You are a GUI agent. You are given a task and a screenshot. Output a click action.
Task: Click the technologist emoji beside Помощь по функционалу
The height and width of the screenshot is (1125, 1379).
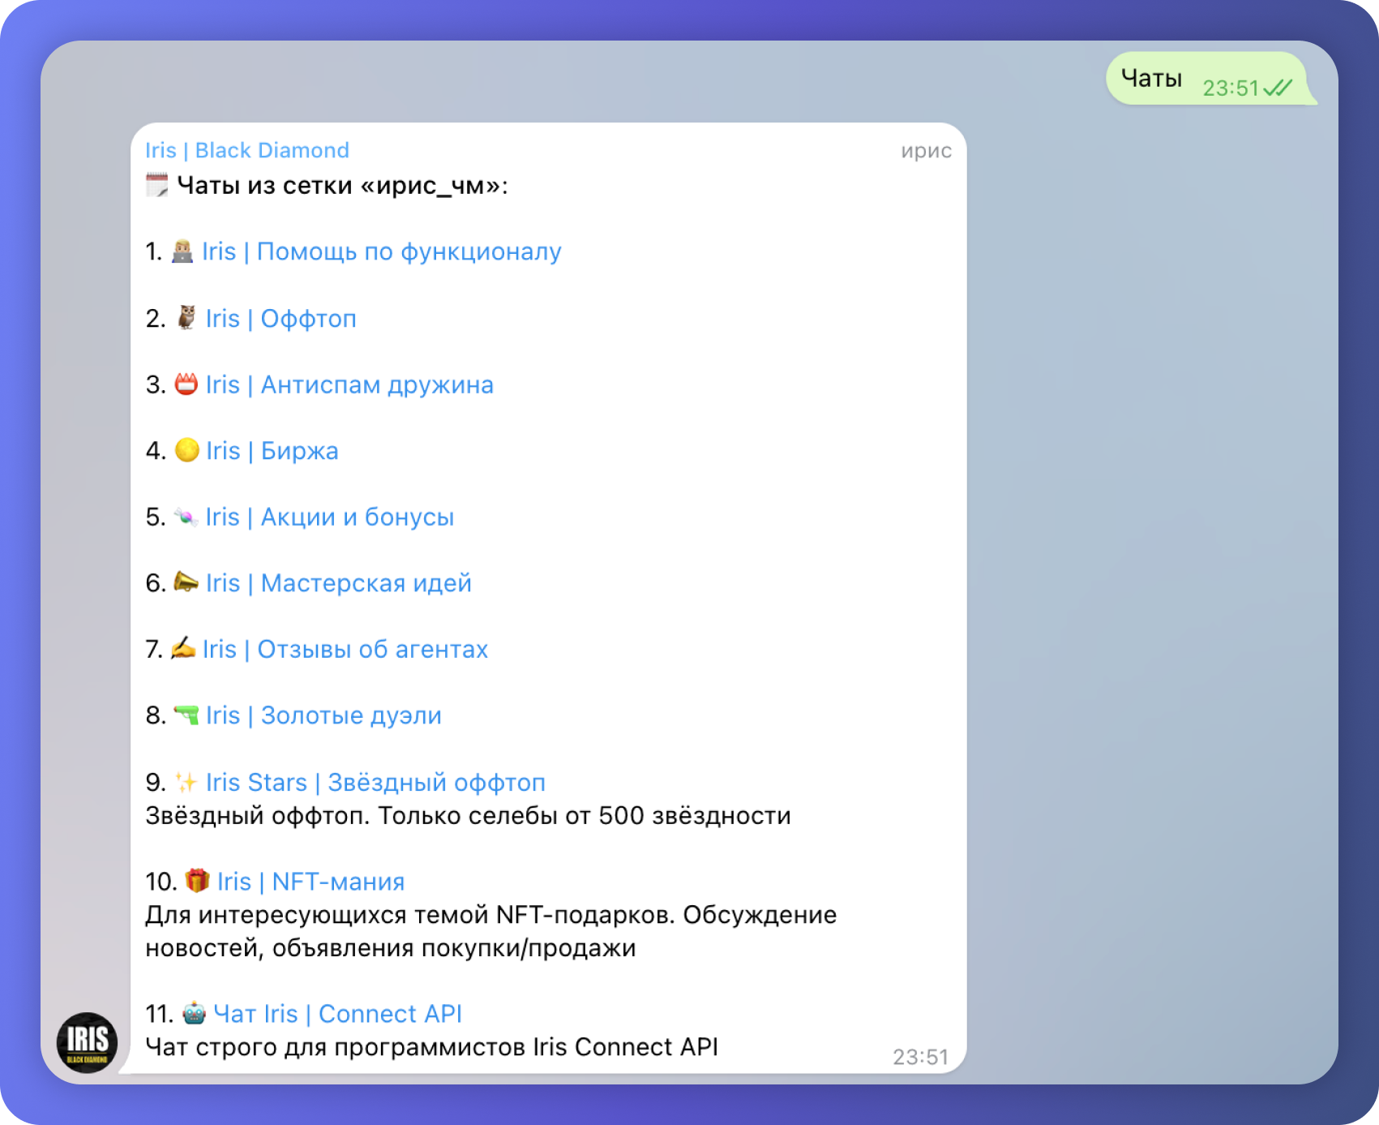[182, 251]
